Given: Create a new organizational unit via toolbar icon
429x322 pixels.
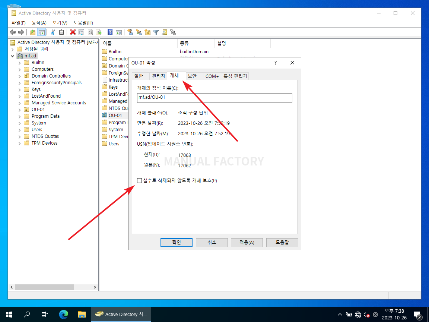Looking at the screenshot, I should click(x=147, y=32).
